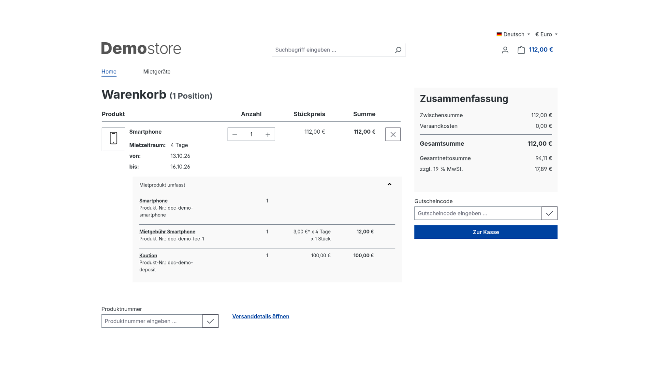The image size is (659, 371).
Task: Click the MwSt. value 17,89 €
Action: click(543, 169)
